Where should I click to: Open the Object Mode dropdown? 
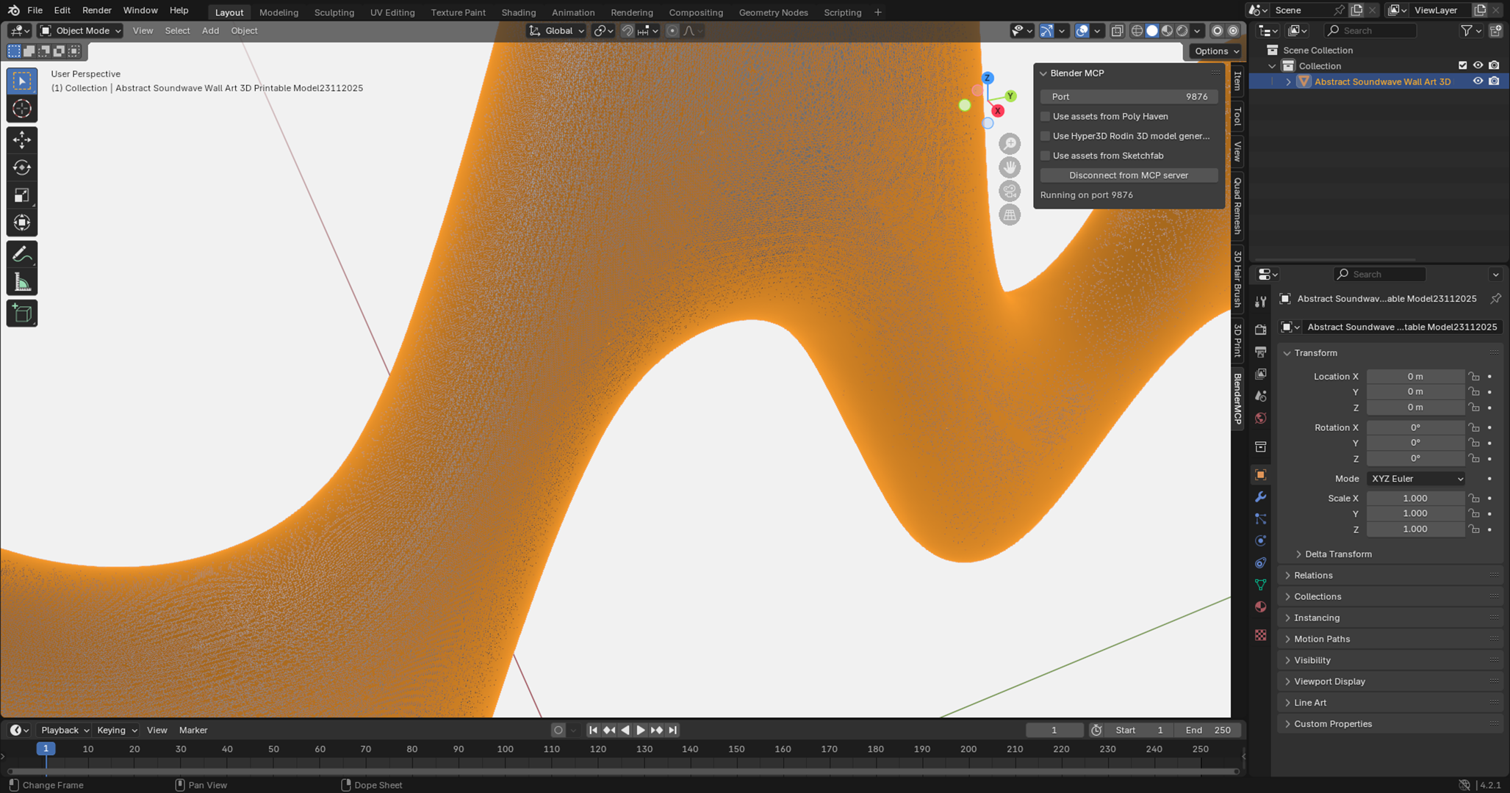pos(80,30)
